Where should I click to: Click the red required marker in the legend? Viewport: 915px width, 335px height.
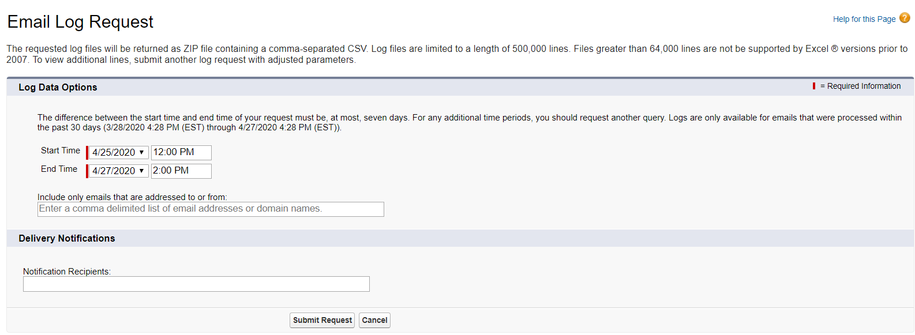coord(814,86)
